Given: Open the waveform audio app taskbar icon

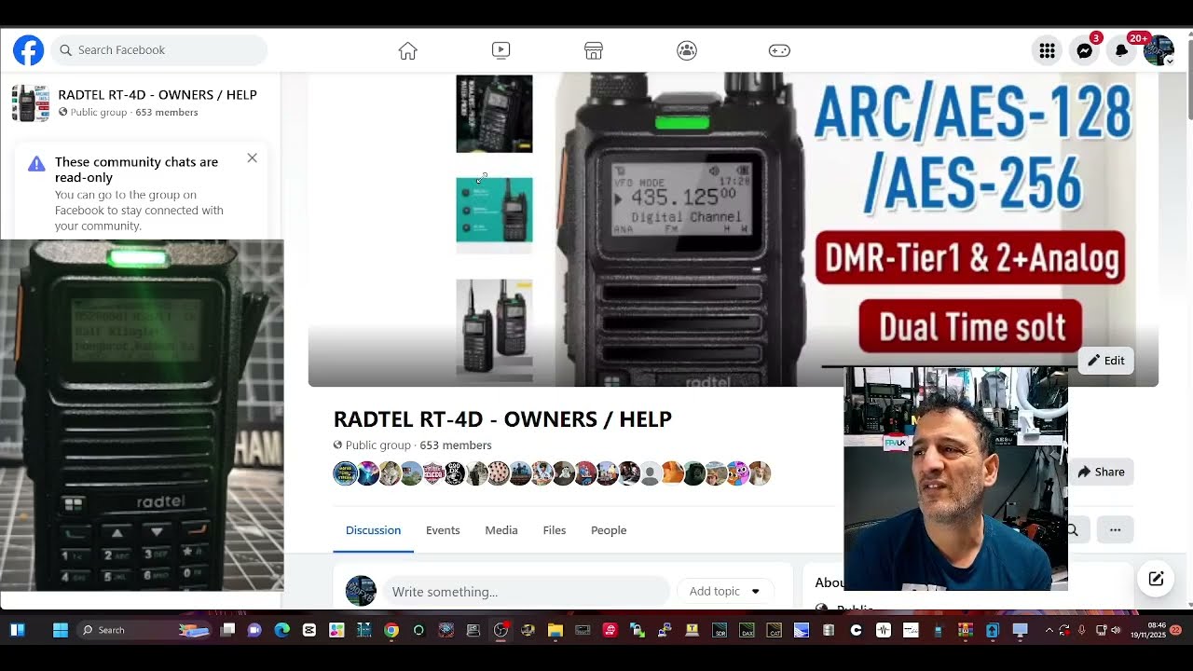Looking at the screenshot, I should [x=884, y=630].
